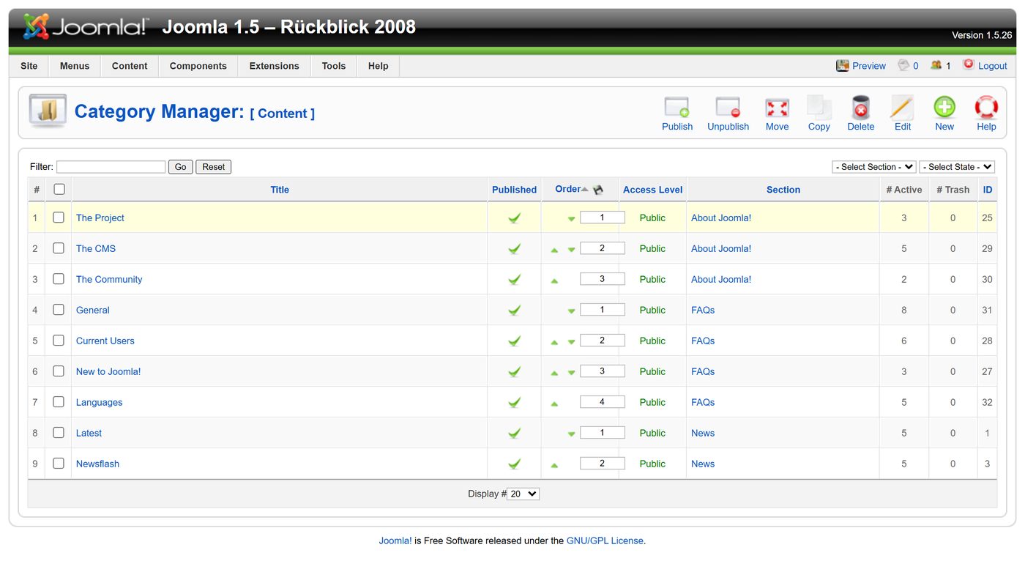Tick the Current Users checkbox
This screenshot has width=1025, height=561.
(x=59, y=341)
